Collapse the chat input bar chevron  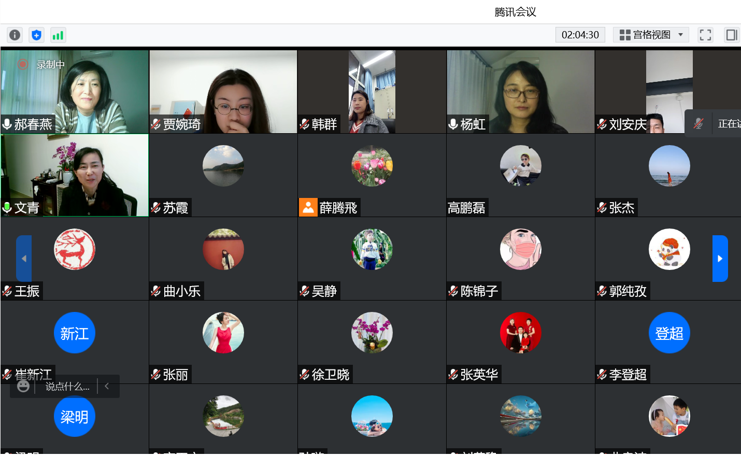pyautogui.click(x=107, y=386)
